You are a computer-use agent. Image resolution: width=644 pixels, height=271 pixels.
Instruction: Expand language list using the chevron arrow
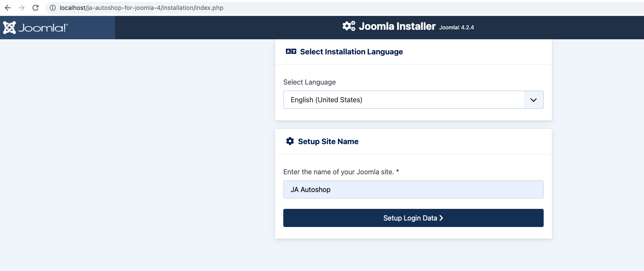tap(533, 100)
